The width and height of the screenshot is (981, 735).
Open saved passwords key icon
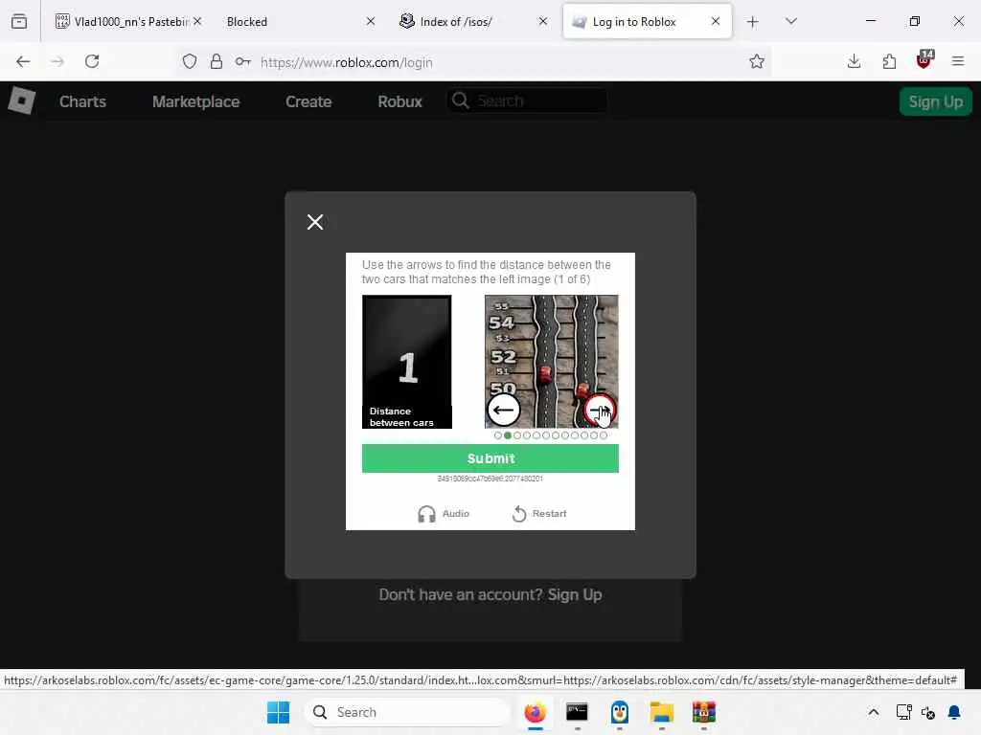tap(242, 61)
